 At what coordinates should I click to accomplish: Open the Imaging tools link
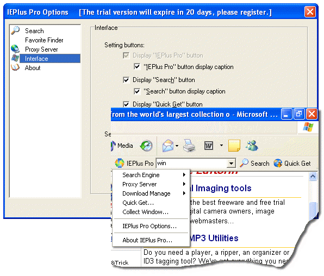[x=221, y=188]
